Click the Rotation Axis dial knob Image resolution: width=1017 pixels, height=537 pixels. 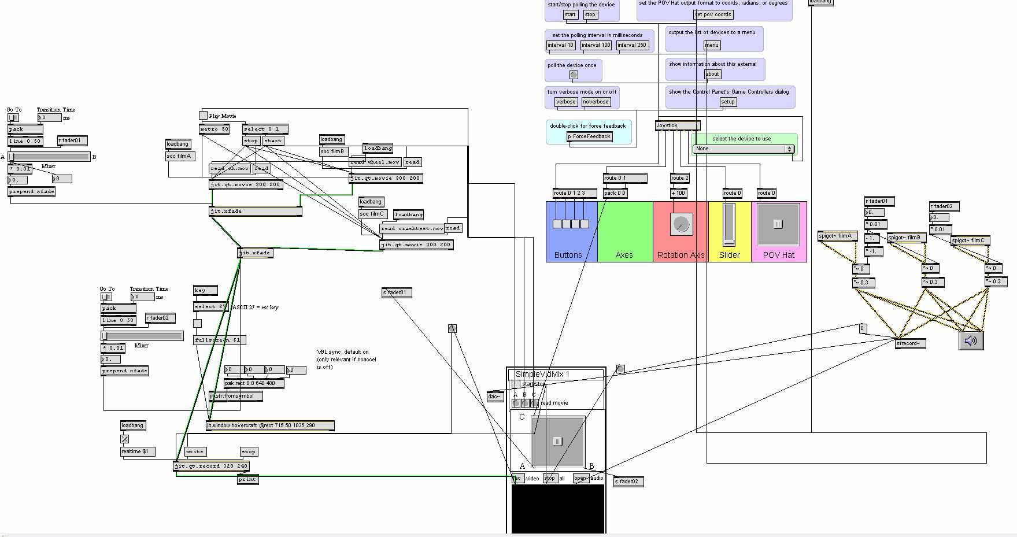681,224
